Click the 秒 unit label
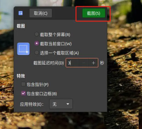 pyautogui.click(x=102, y=63)
